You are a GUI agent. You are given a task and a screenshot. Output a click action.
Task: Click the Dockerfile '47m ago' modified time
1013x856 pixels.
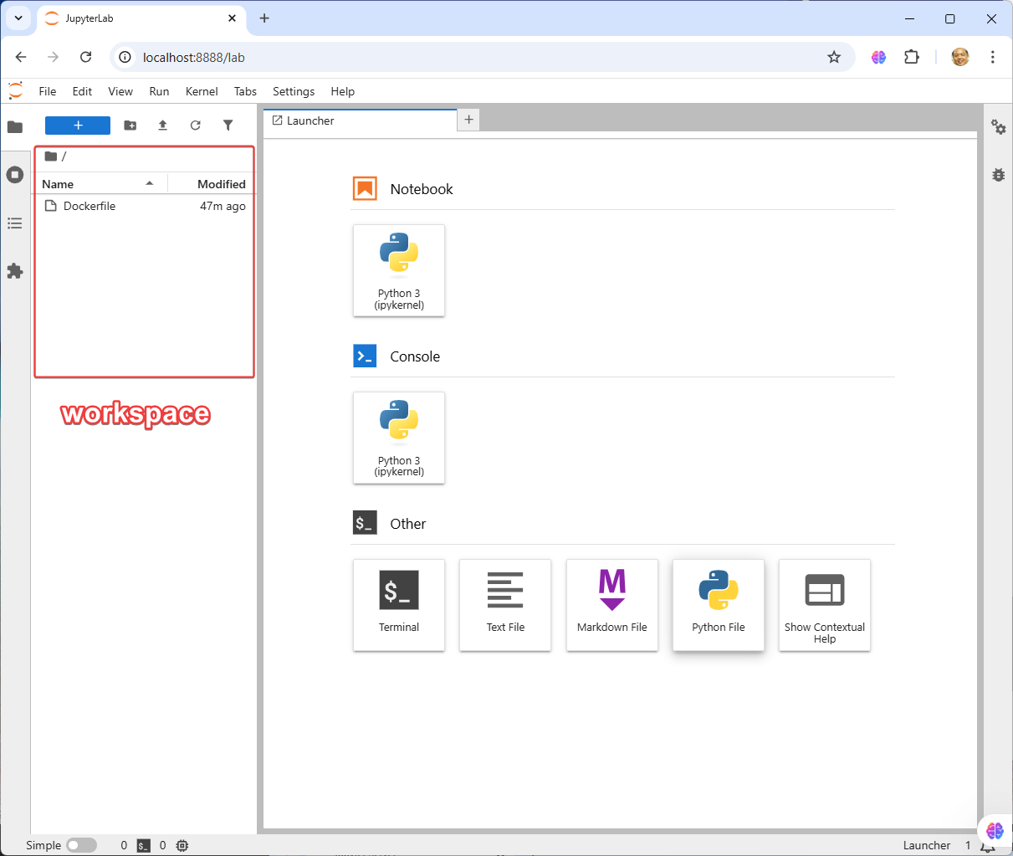pyautogui.click(x=223, y=206)
